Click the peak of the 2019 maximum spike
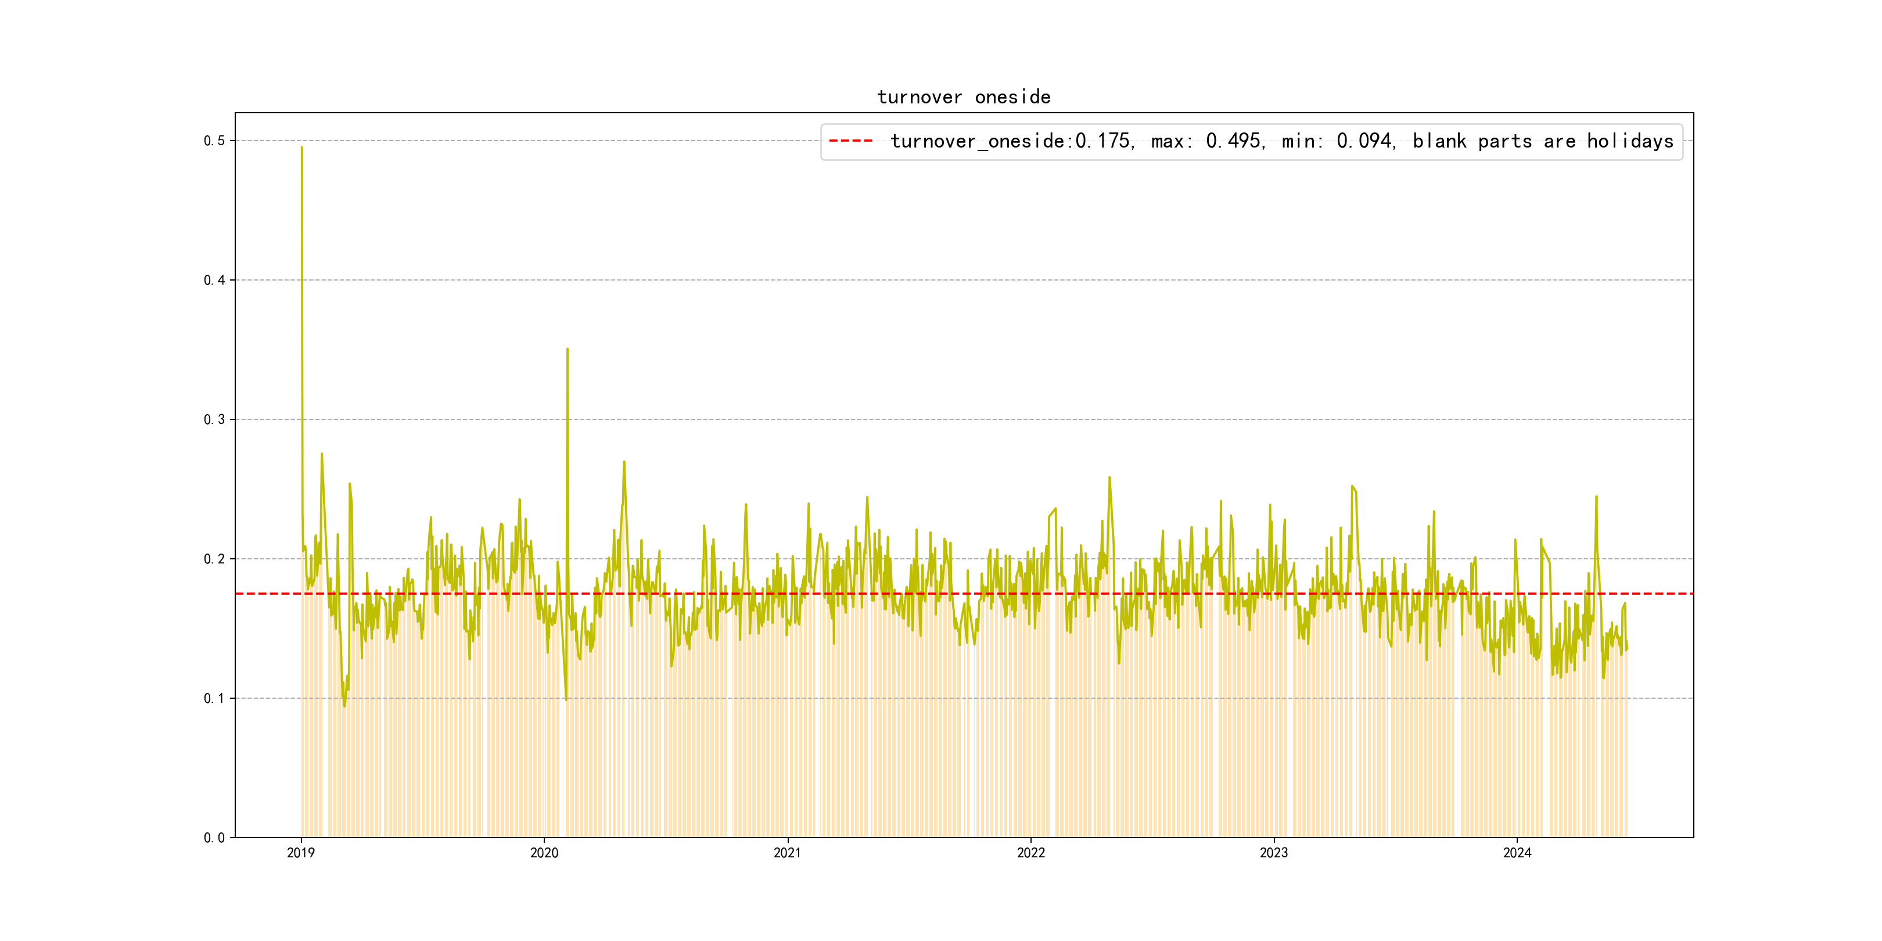The width and height of the screenshot is (1882, 941). coord(301,148)
